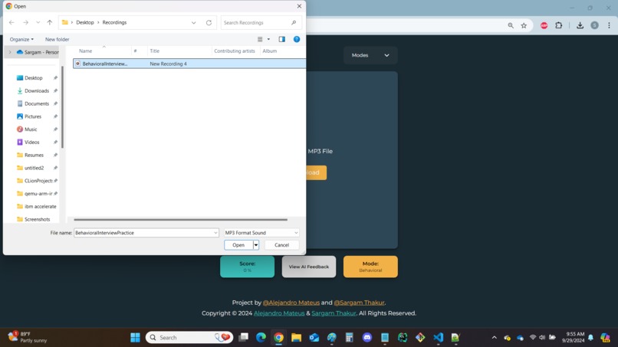The image size is (618, 347).
Task: Open Chrome three-dot menu
Action: pyautogui.click(x=609, y=25)
